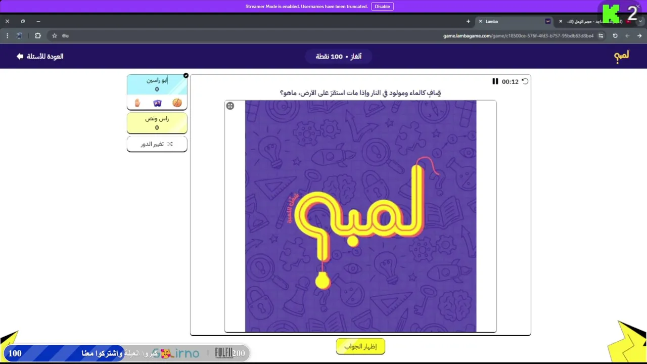Open the browser Extensions puzzle icon
The height and width of the screenshot is (364, 647).
[x=38, y=36]
